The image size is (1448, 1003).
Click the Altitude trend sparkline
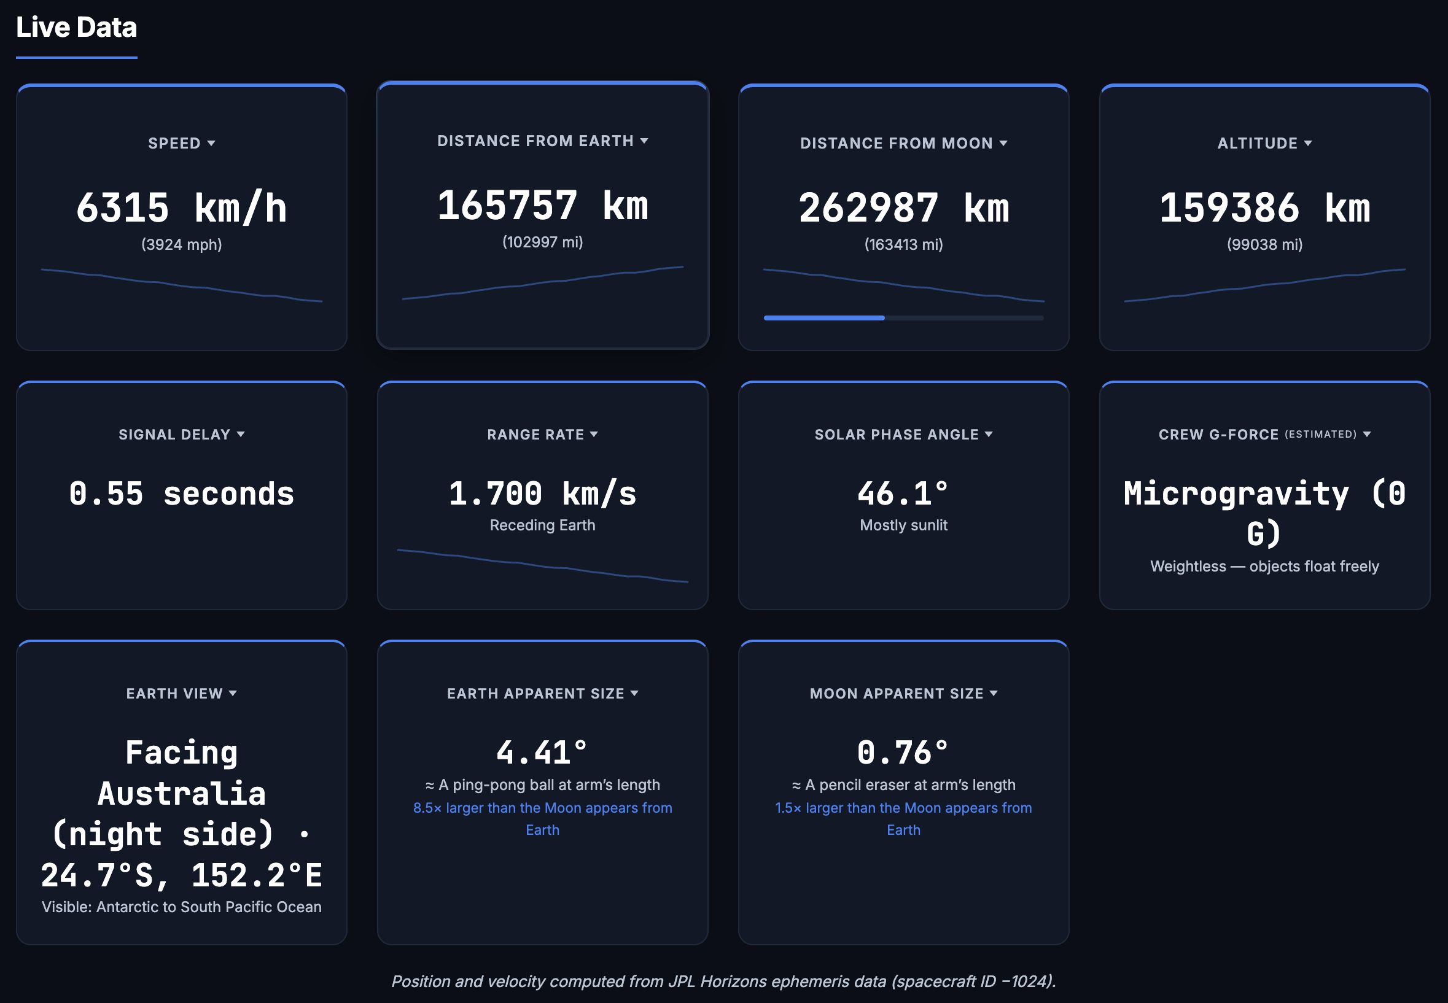1264,286
